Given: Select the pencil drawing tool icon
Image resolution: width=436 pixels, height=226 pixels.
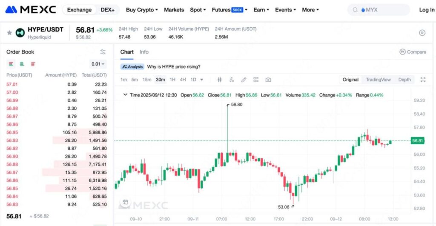Looking at the screenshot, I should tap(244, 80).
